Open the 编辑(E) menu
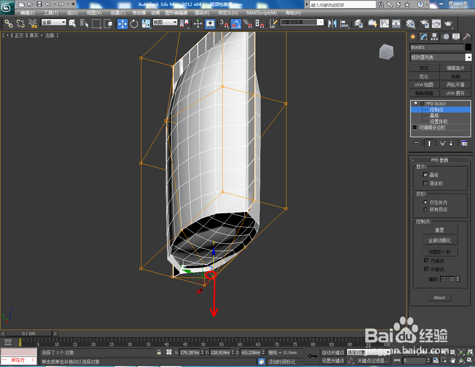Image resolution: width=475 pixels, height=367 pixels. coord(27,13)
